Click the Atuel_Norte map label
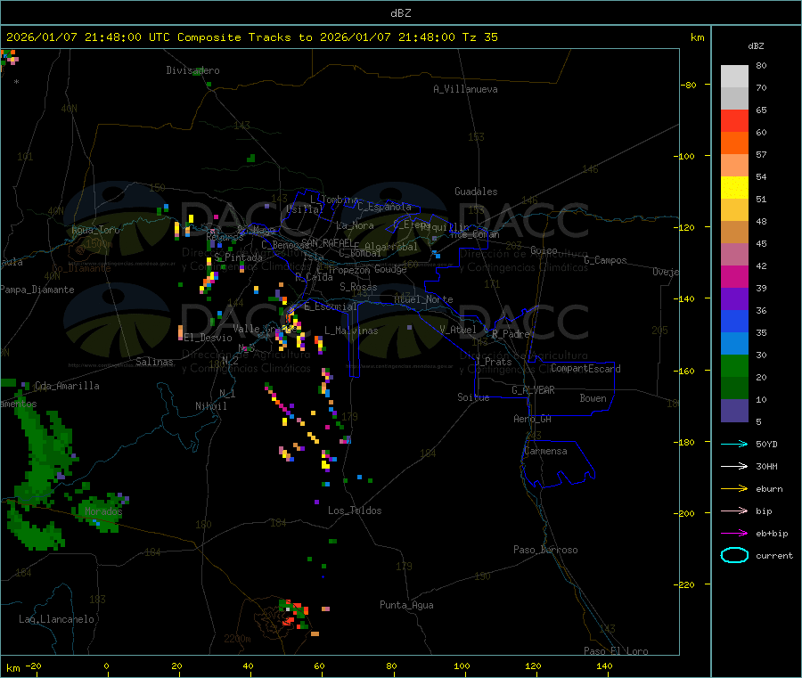 [x=423, y=299]
